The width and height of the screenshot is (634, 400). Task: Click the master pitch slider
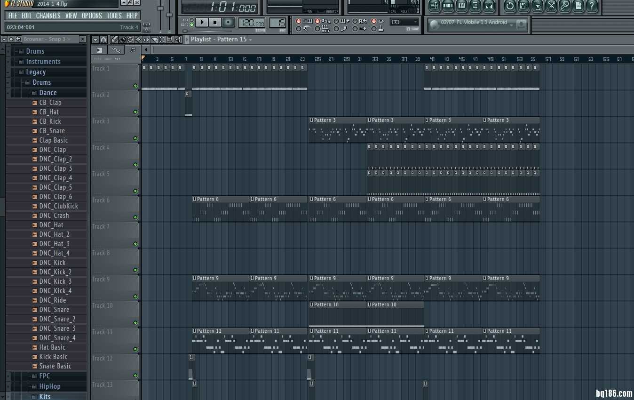point(169,15)
